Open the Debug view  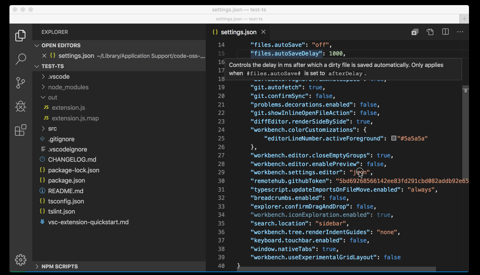20,106
